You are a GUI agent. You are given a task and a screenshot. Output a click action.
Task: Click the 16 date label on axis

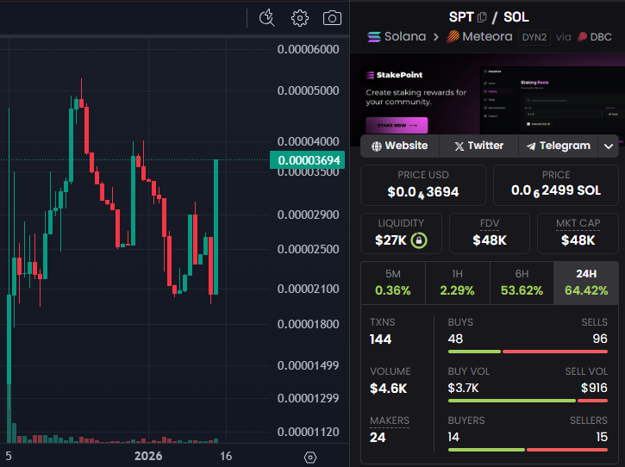(226, 456)
